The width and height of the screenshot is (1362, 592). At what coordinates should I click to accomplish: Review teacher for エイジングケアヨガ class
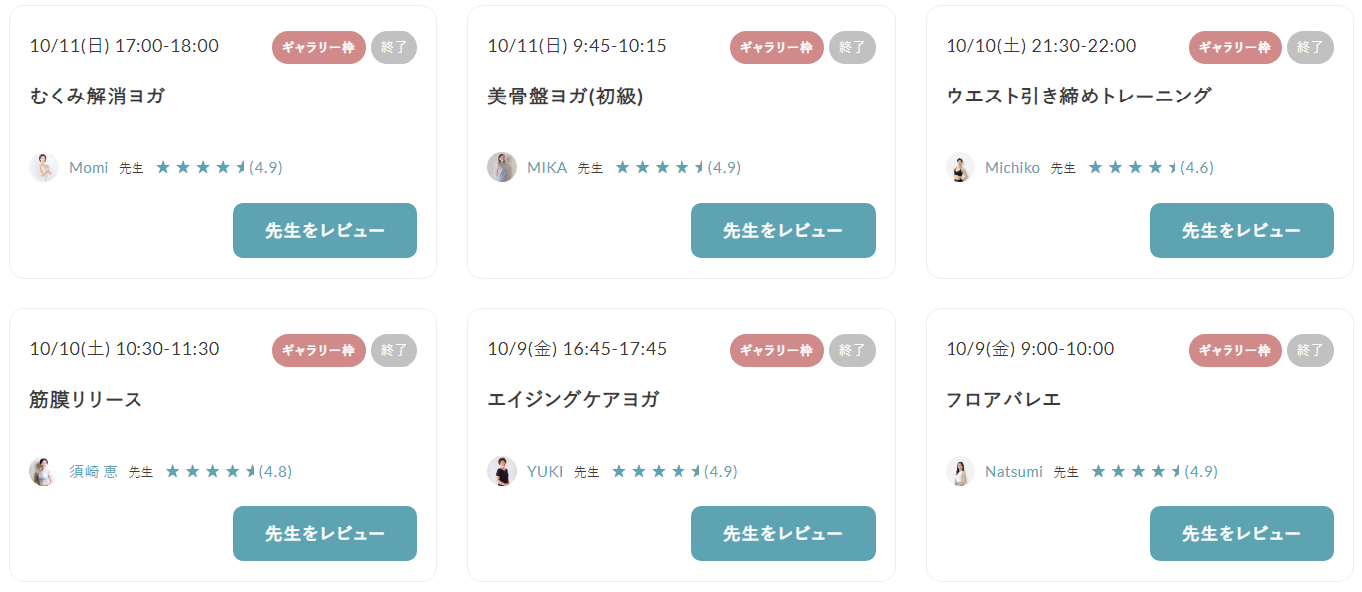click(783, 533)
